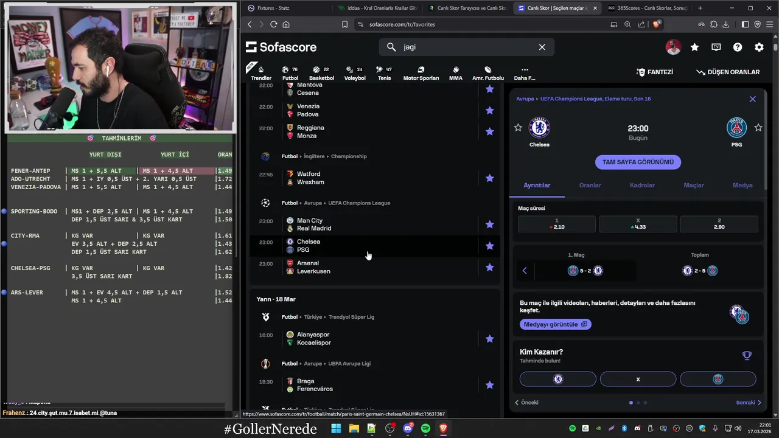The image size is (779, 438).
Task: Switch to the Medya tab
Action: [742, 185]
